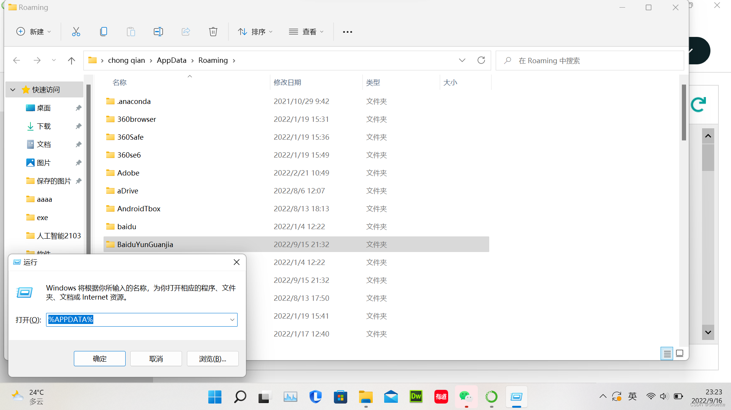Select the BaiduYunGuanjia folder
The height and width of the screenshot is (410, 731).
pos(296,244)
